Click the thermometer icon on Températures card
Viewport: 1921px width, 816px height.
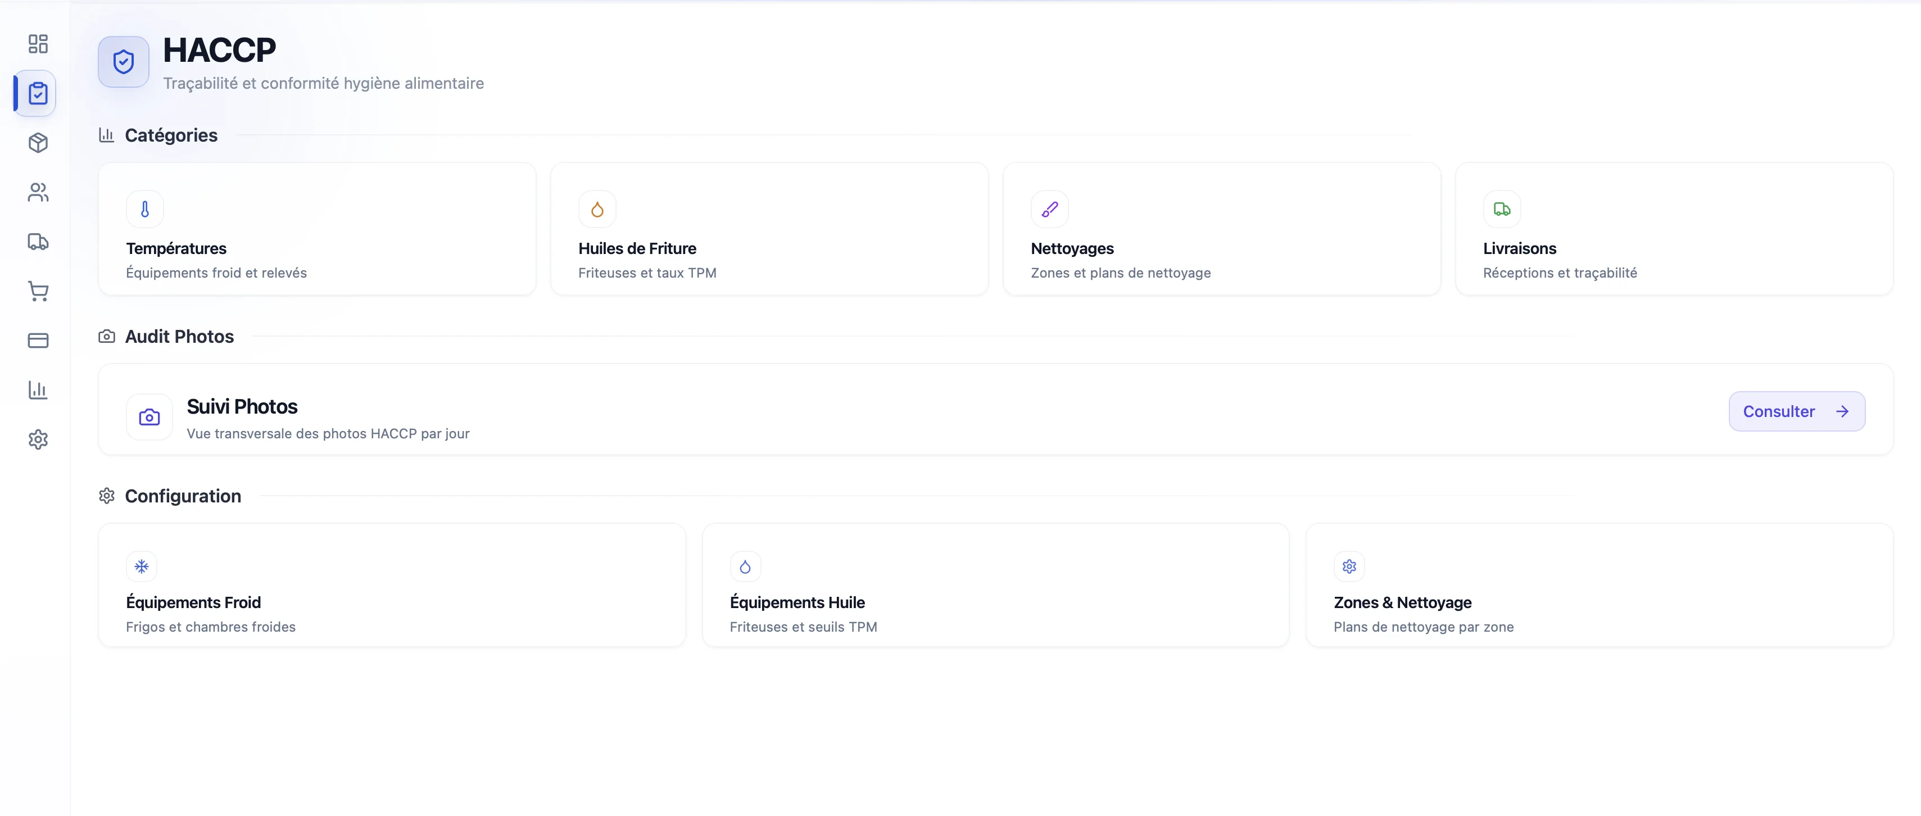(x=144, y=210)
